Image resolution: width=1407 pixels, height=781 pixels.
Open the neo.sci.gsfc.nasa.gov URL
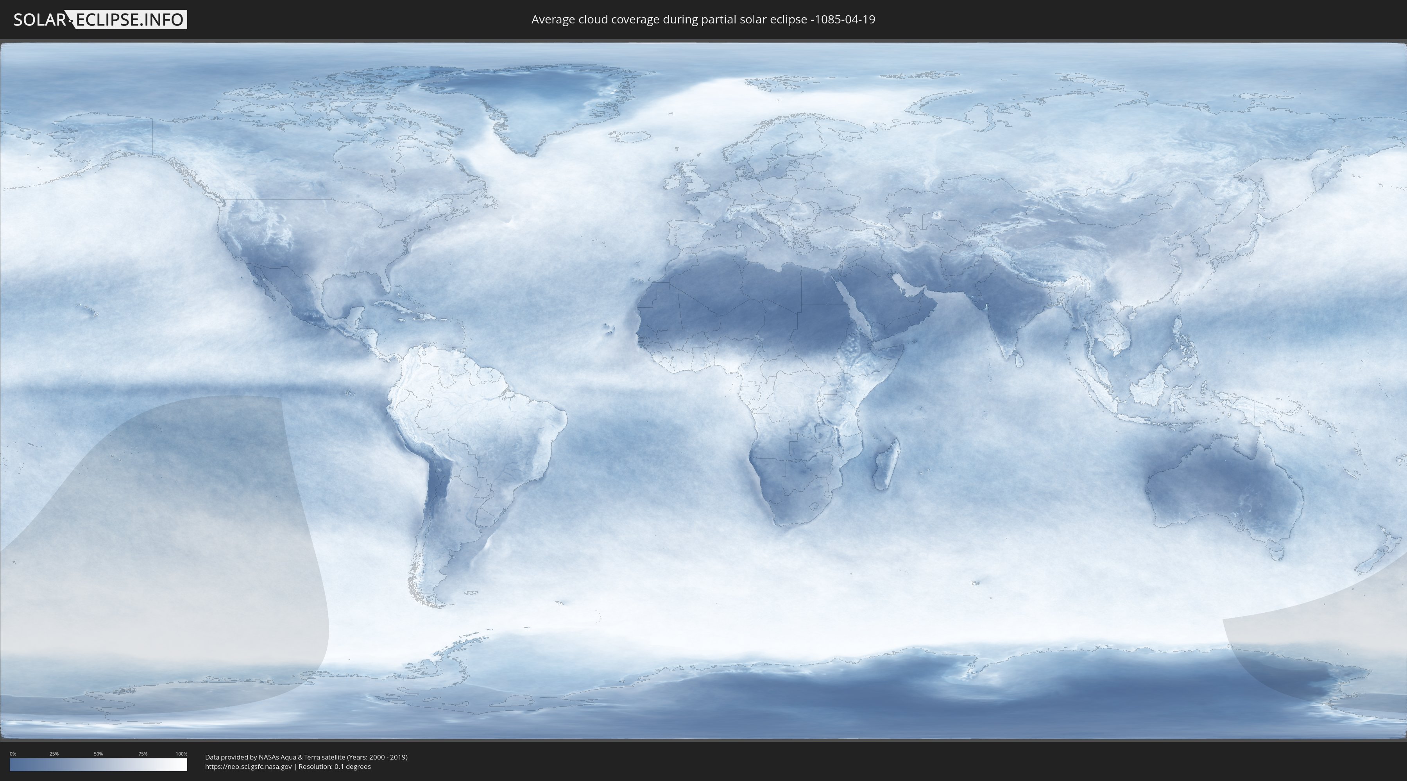(249, 767)
